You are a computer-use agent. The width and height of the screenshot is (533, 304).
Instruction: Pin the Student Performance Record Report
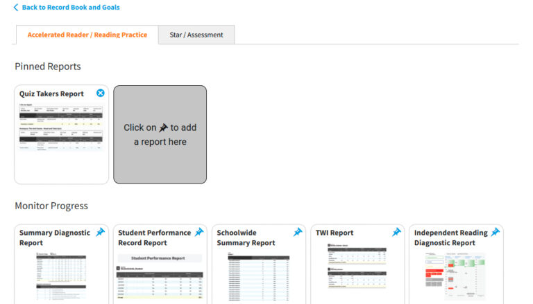click(199, 233)
